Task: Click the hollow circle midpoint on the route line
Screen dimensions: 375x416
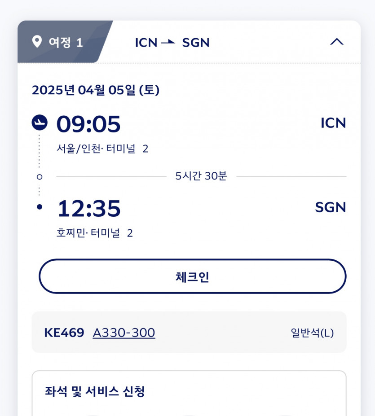Action: point(40,177)
